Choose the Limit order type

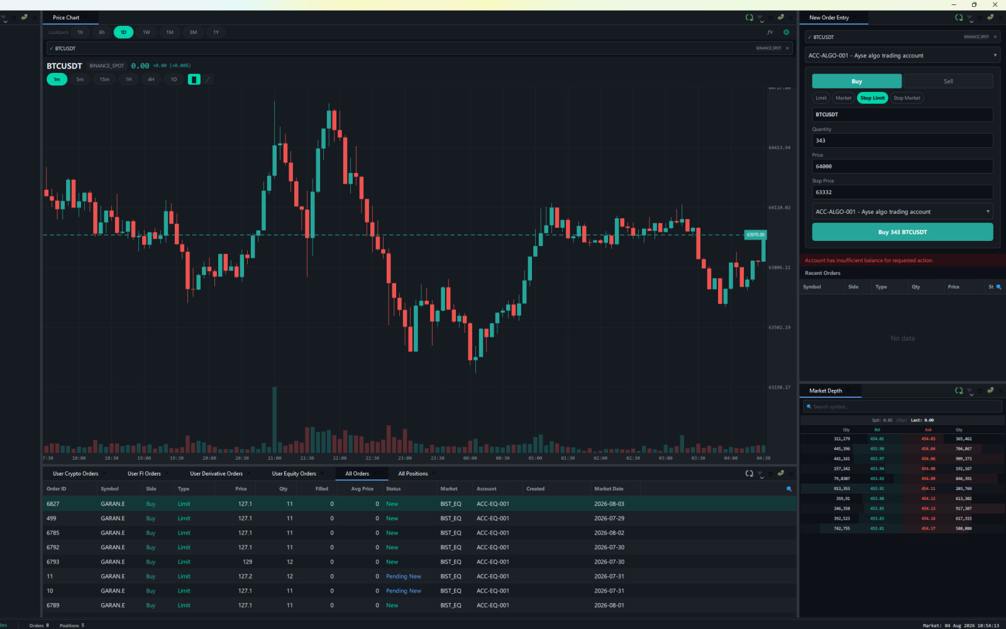click(821, 98)
